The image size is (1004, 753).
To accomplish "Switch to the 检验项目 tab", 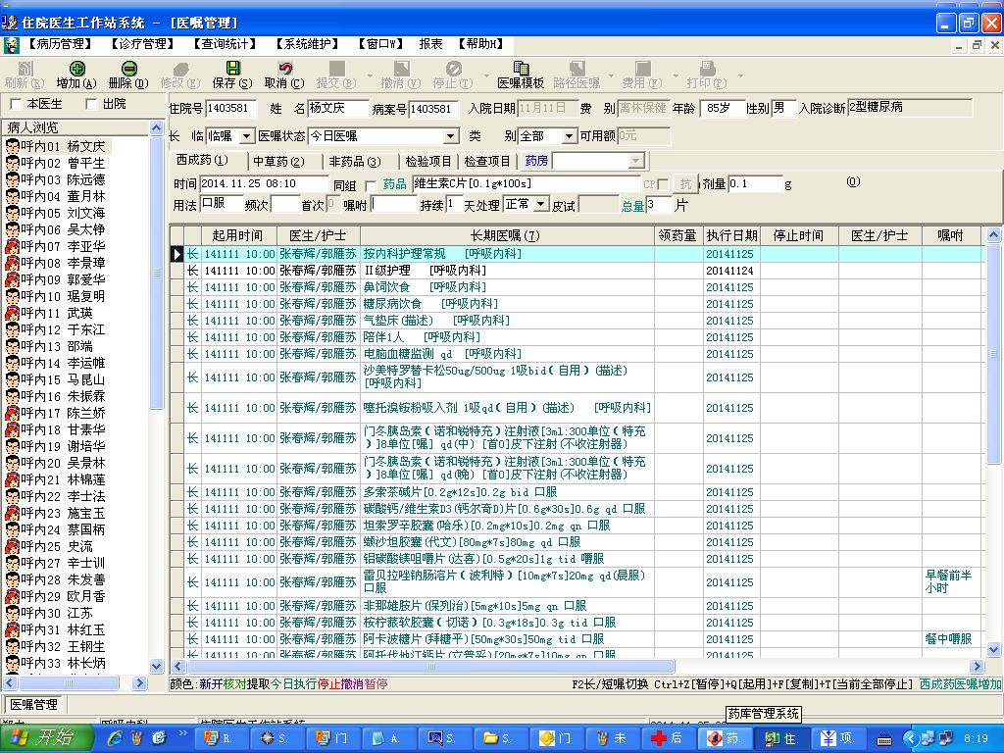I will click(x=428, y=161).
